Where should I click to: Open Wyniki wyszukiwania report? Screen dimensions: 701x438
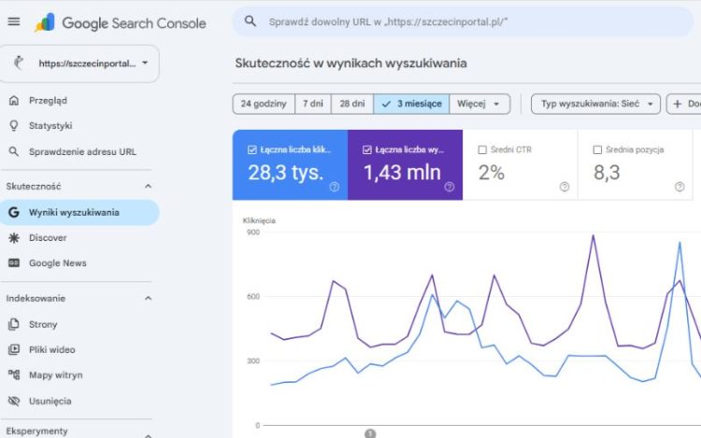pyautogui.click(x=79, y=213)
